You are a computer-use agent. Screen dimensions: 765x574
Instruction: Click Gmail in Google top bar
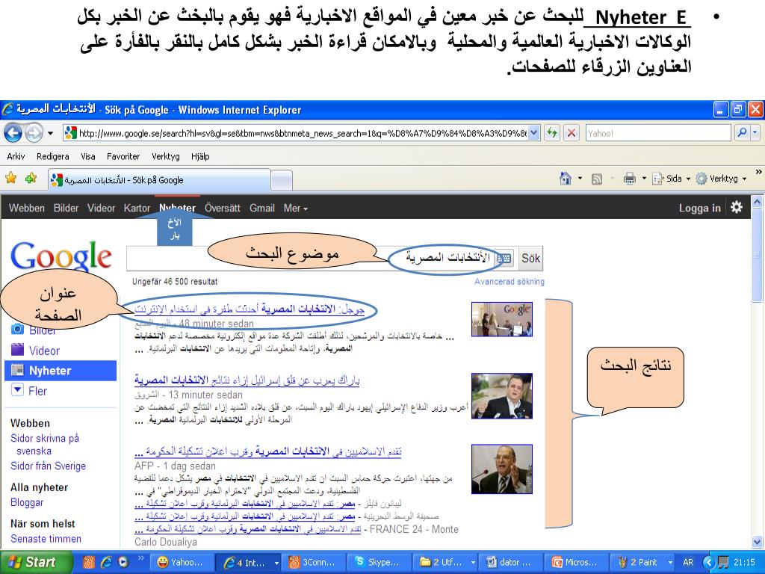tap(262, 208)
